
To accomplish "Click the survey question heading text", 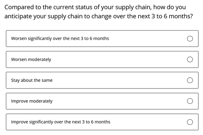I will [99, 12].
